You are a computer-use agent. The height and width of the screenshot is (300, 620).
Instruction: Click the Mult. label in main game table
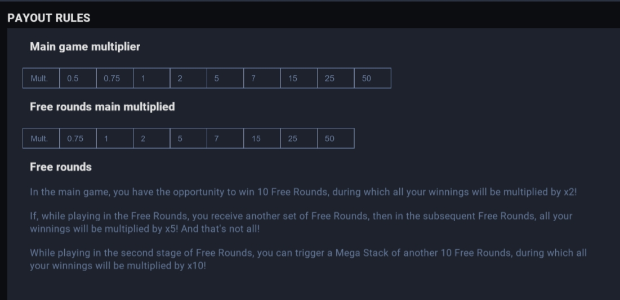(x=41, y=78)
